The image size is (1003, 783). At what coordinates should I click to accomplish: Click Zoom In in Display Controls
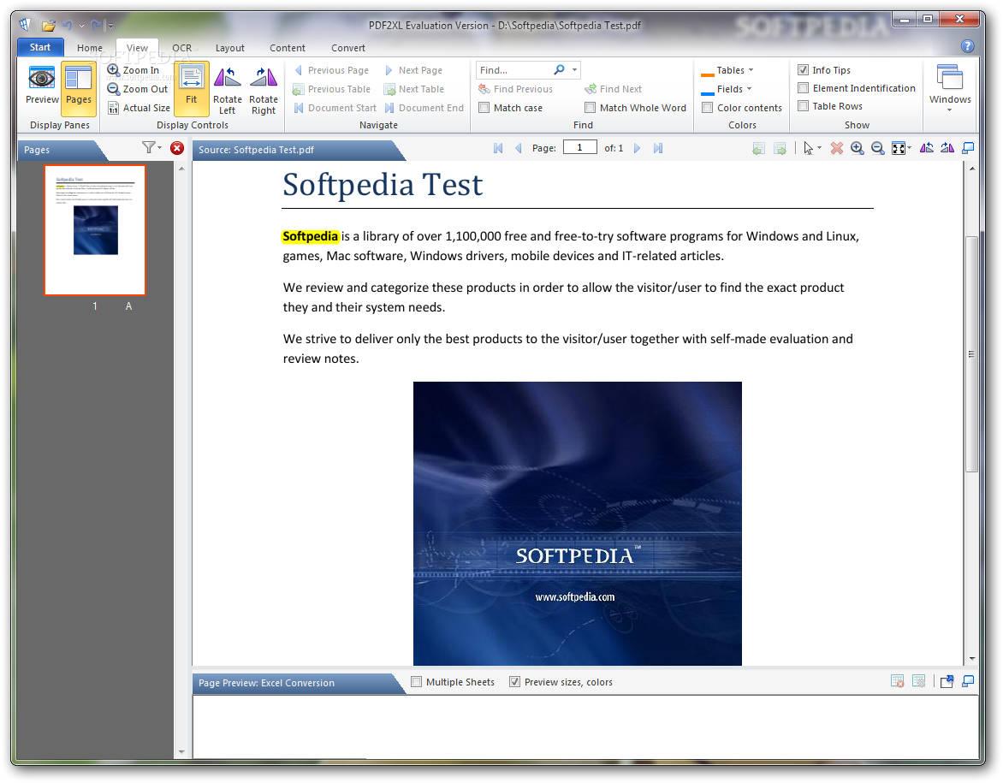point(133,69)
